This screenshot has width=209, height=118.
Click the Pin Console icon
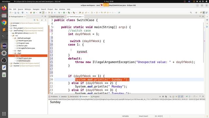[x=186, y=96]
